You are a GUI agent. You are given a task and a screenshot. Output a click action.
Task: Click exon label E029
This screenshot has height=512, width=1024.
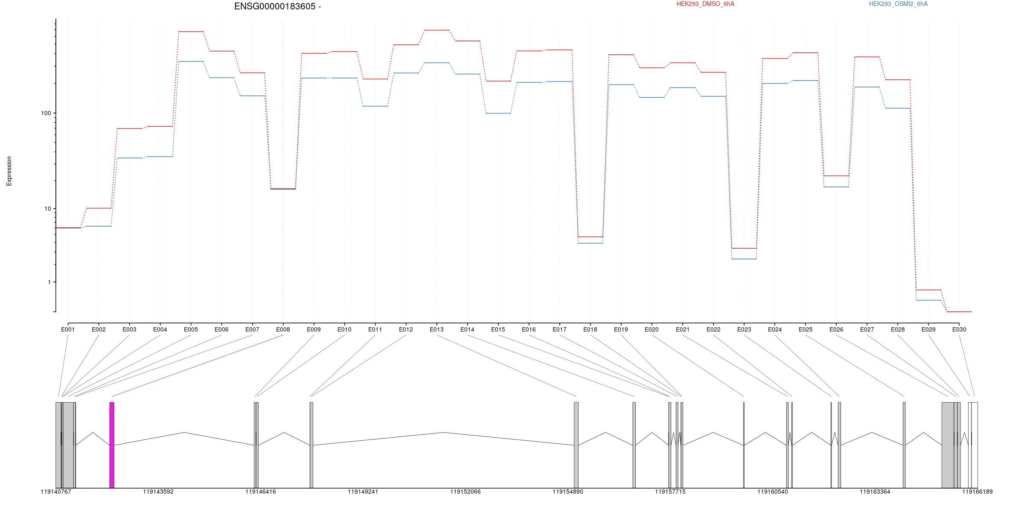click(928, 329)
